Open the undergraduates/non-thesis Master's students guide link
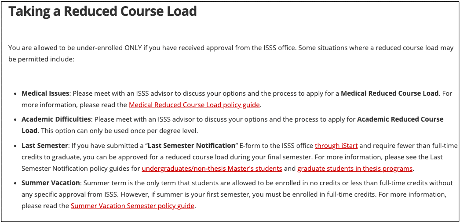The width and height of the screenshot is (460, 223). pyautogui.click(x=212, y=169)
